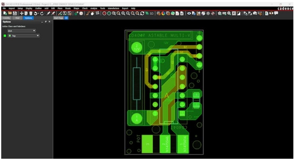
Task: Open the Manufacture menu
Action: click(x=113, y=8)
